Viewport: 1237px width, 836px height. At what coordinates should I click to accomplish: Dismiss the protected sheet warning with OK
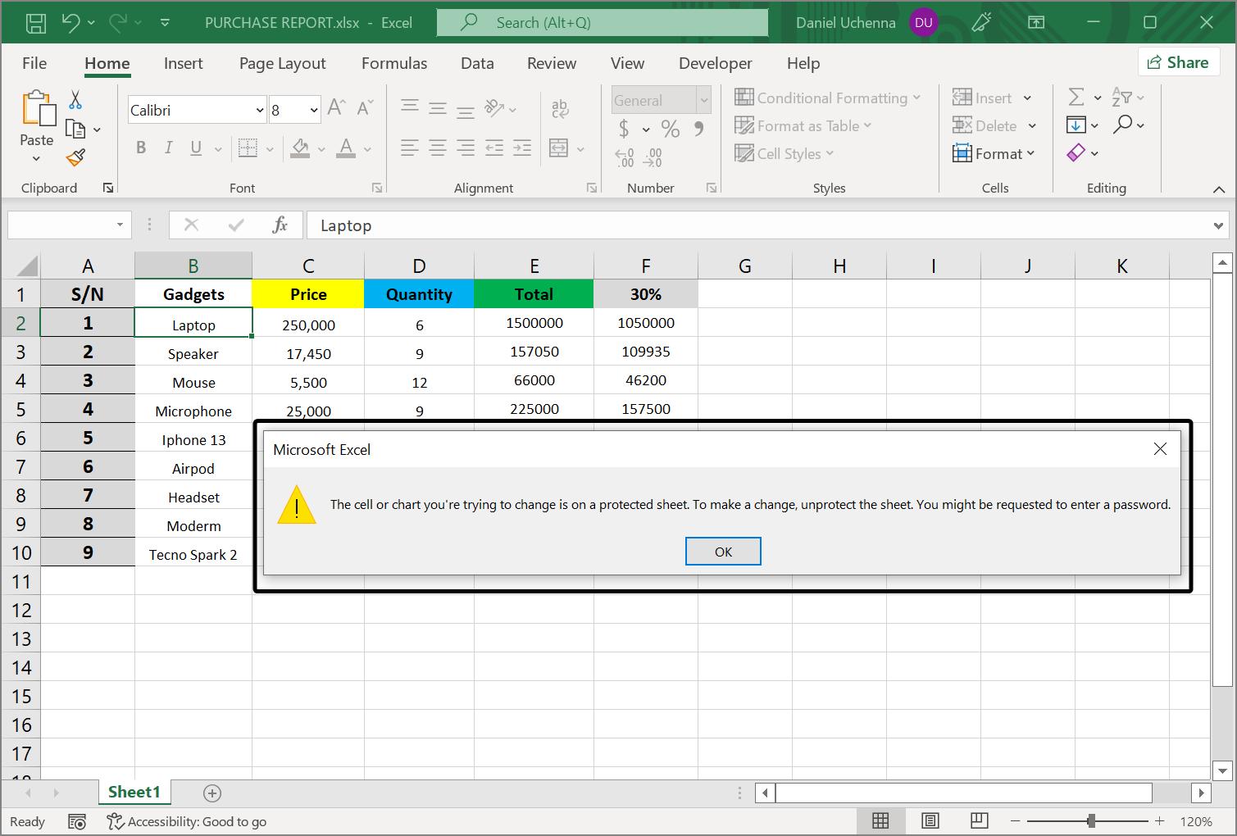[x=723, y=551]
